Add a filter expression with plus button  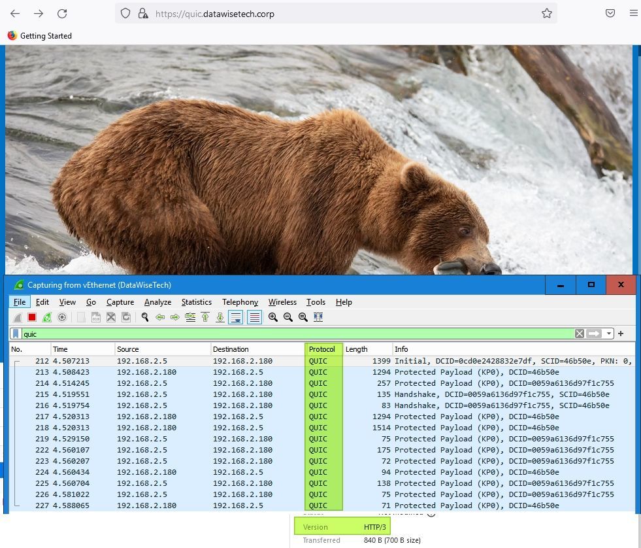click(x=621, y=334)
